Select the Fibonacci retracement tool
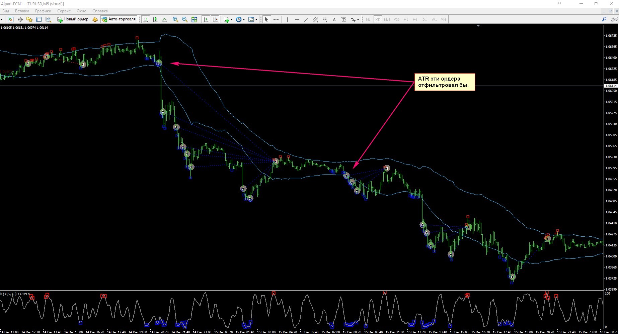Viewport: 619px width, 334px height. tap(325, 19)
